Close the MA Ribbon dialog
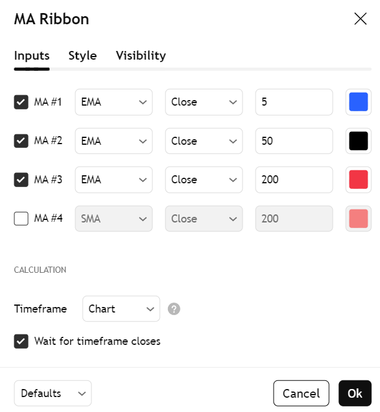 [360, 19]
